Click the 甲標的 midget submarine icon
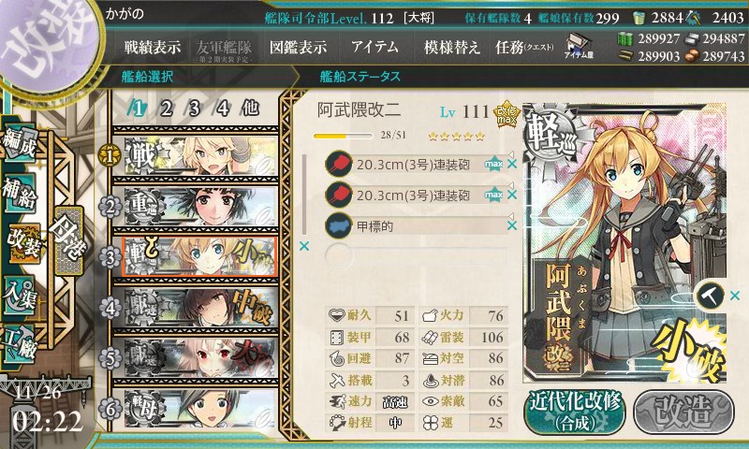The height and width of the screenshot is (449, 749). (338, 225)
